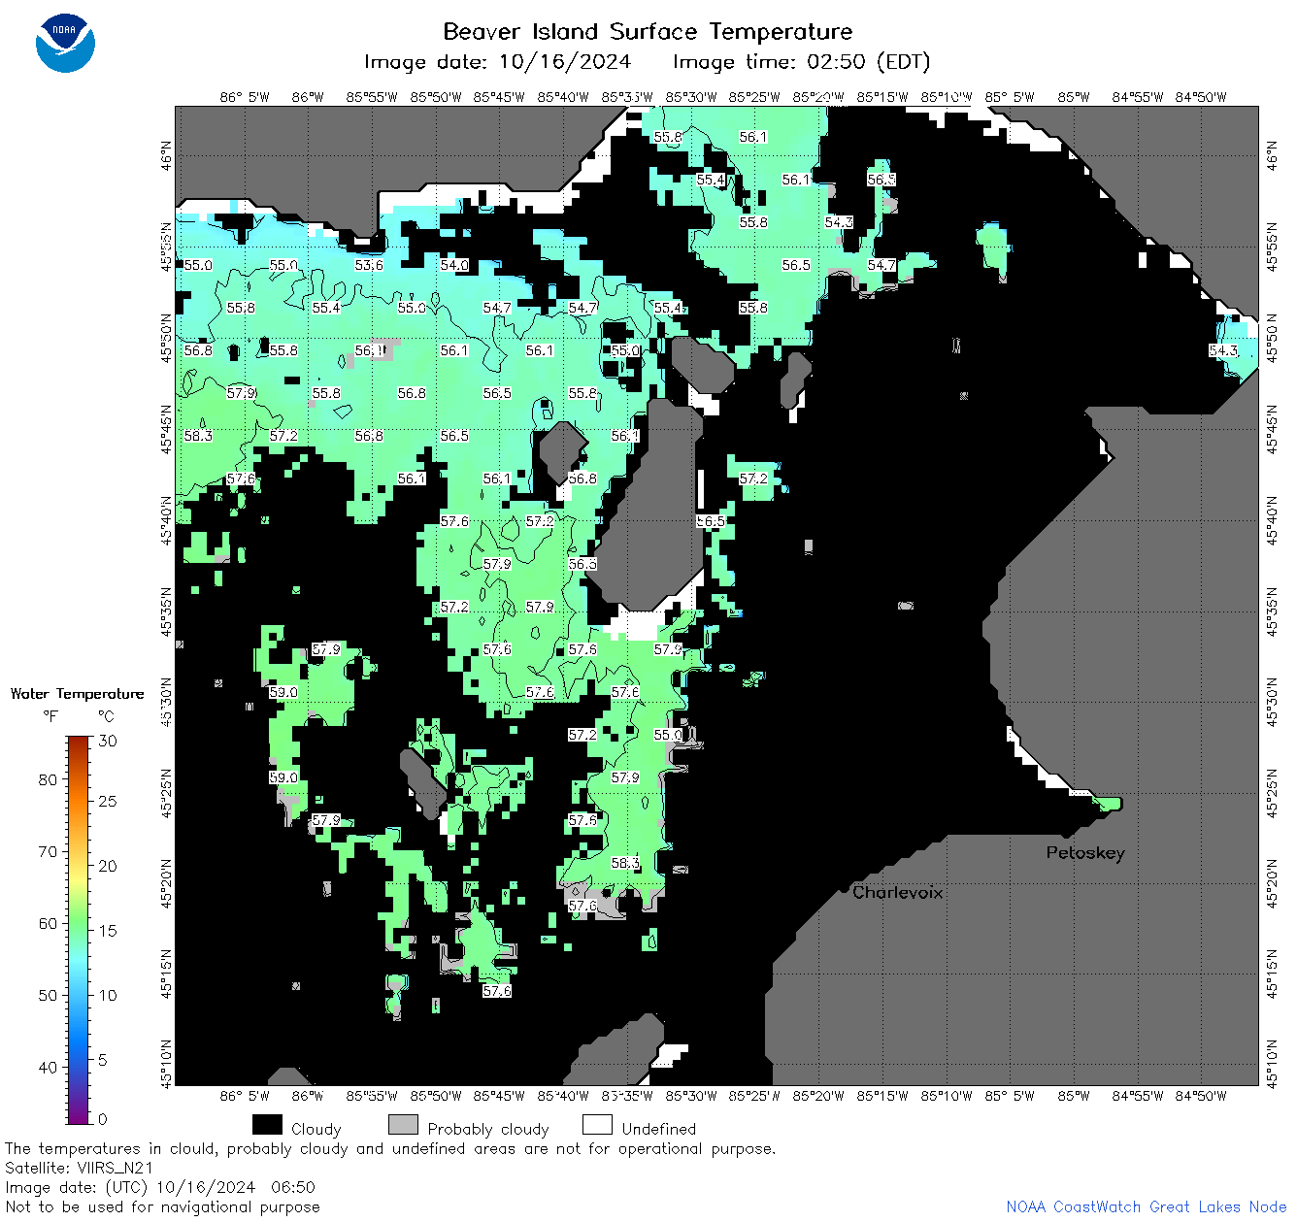Select the Image time 02:50 (EDT) text
The width and height of the screenshot is (1297, 1222).
tap(801, 62)
